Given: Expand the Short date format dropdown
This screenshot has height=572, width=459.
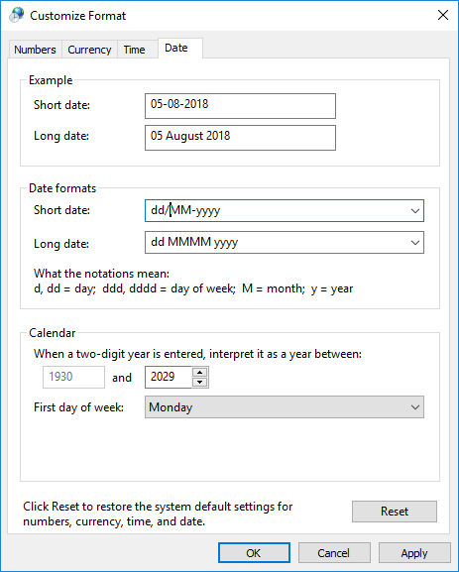Looking at the screenshot, I should tap(414, 210).
